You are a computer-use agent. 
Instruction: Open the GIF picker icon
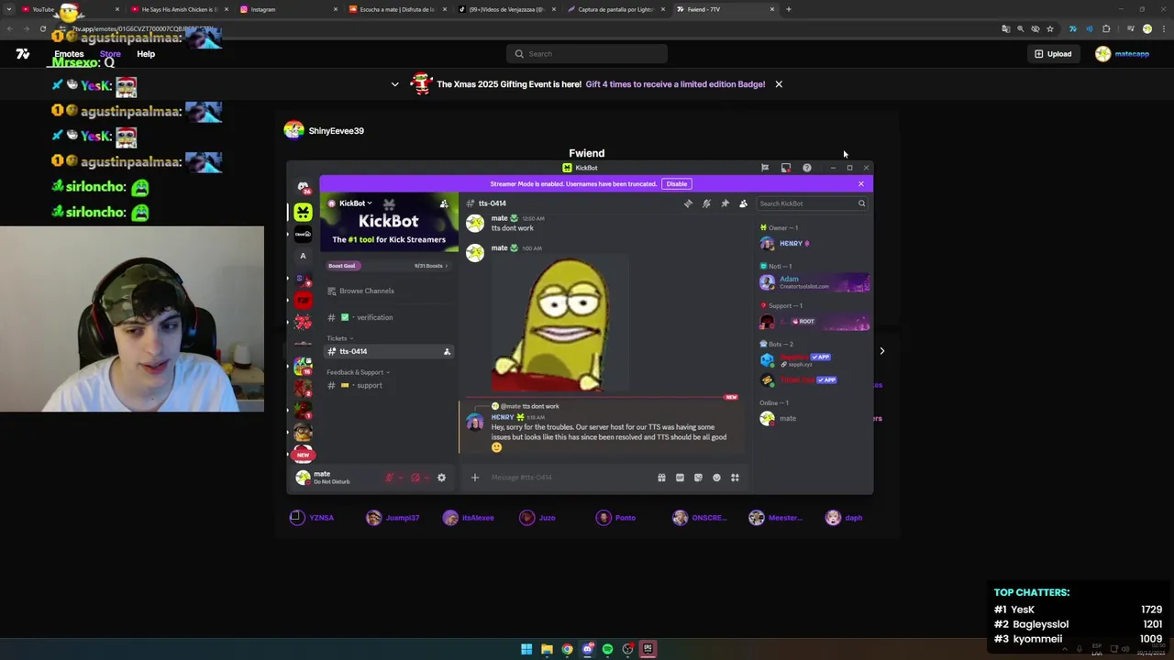point(680,478)
